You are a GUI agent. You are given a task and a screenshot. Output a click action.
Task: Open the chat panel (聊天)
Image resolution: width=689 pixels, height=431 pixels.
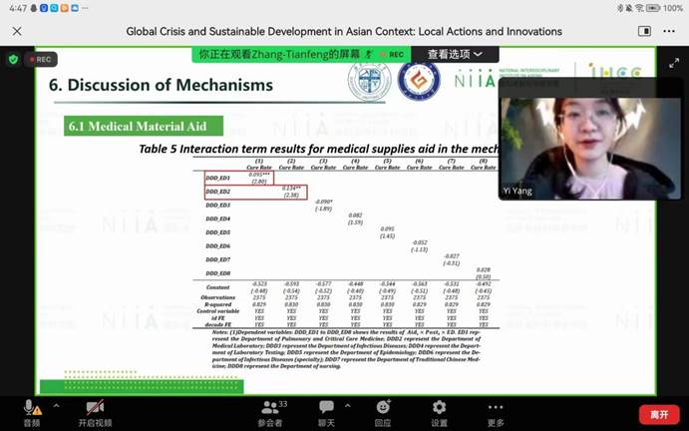pos(326,412)
